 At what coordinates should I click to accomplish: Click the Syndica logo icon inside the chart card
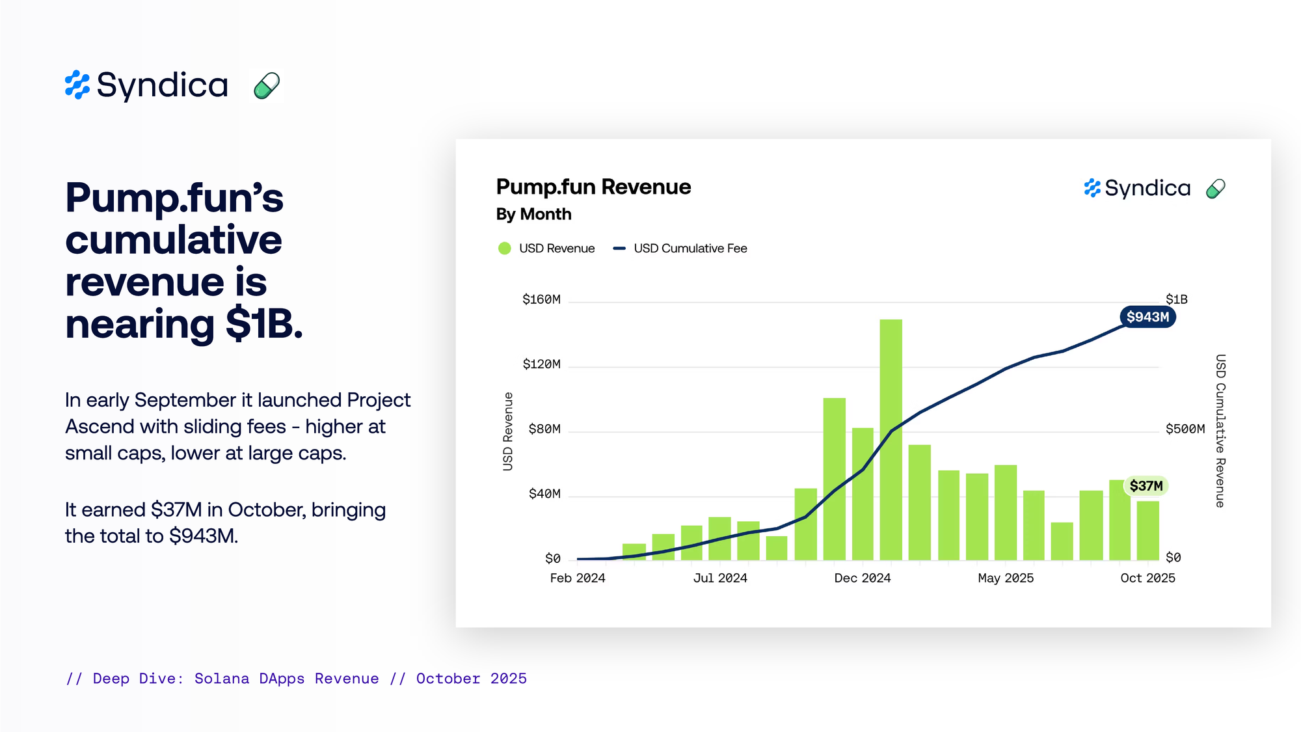[x=1092, y=188]
